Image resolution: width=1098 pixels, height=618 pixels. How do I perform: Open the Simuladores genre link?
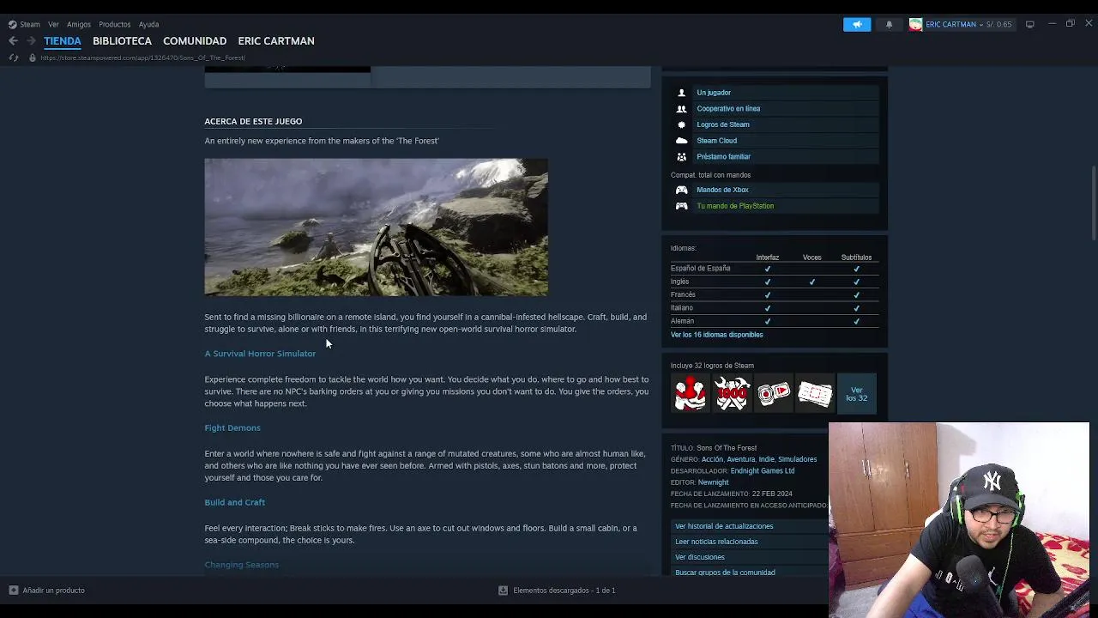coord(797,459)
